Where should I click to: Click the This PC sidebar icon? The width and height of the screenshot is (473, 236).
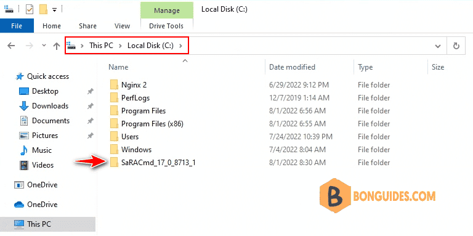coord(19,224)
